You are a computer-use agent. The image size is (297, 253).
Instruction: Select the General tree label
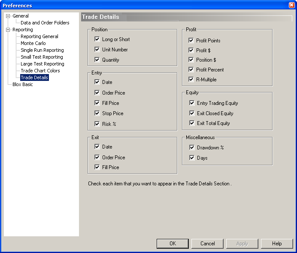(x=21, y=16)
